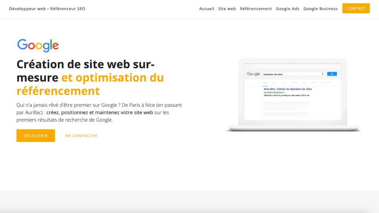
Task: Open the Mike Bike search result title
Action: (288, 89)
